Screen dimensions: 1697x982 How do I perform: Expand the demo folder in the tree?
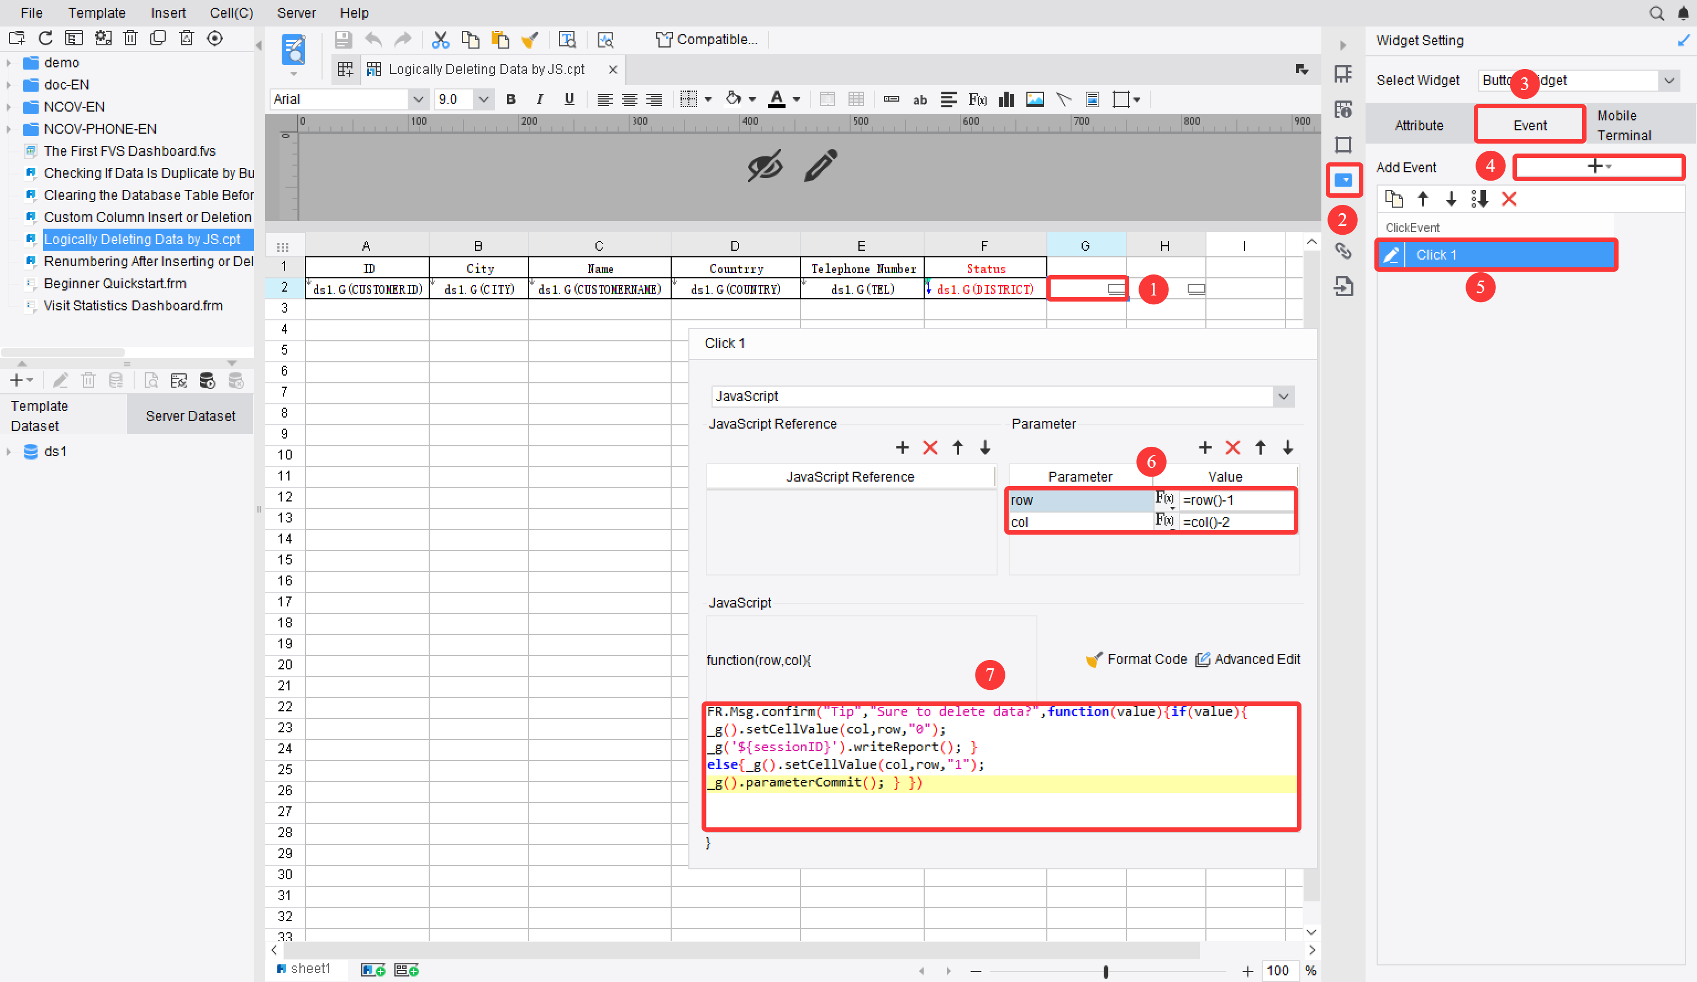click(x=9, y=62)
